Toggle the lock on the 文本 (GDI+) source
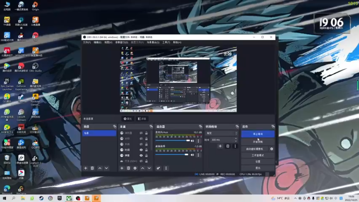The image size is (359, 202). (x=146, y=161)
